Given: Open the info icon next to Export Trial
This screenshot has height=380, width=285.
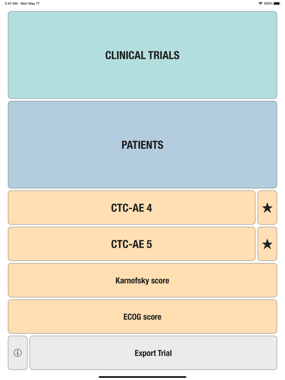Looking at the screenshot, I should [18, 353].
